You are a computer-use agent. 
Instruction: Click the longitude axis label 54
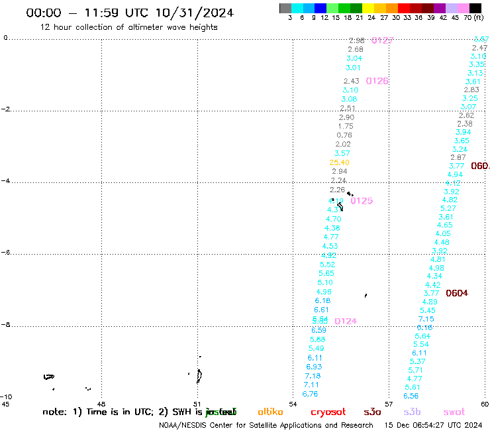(293, 404)
